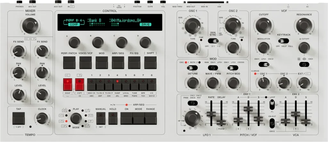Flip the VCF ENV1/LFO1/OSC2 modulation source switch
Viewport: 328px width, 142px height.
tap(264, 65)
